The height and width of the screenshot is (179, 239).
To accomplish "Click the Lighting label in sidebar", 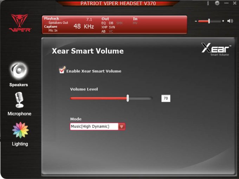I will point(20,144).
